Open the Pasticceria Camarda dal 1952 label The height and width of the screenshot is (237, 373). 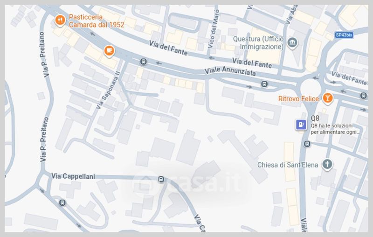97,21
